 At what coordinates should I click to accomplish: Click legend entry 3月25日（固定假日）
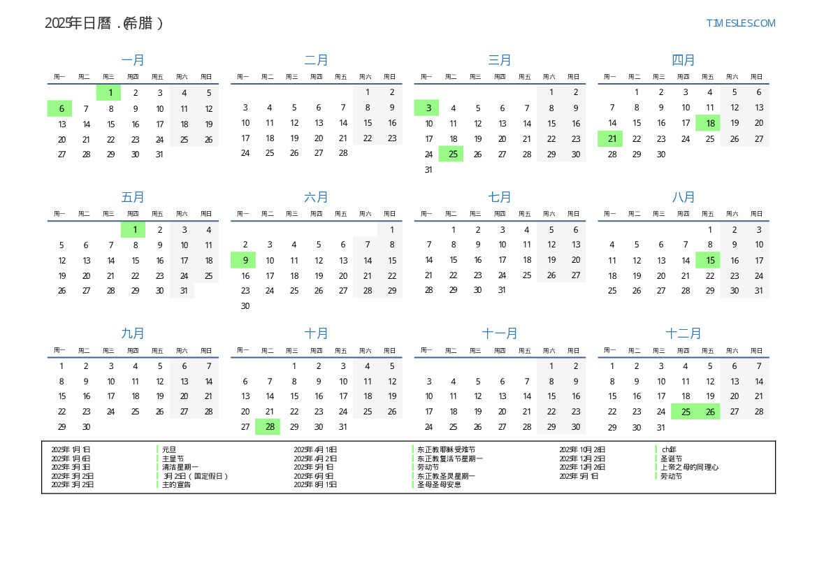point(196,476)
